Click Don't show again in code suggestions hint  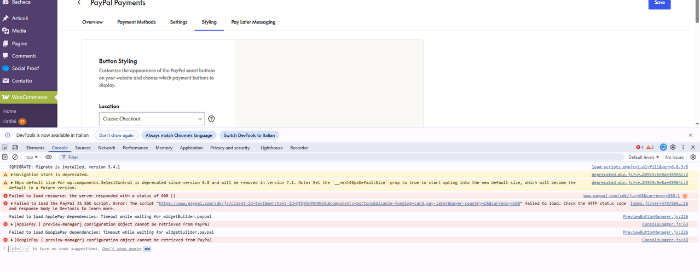122,248
